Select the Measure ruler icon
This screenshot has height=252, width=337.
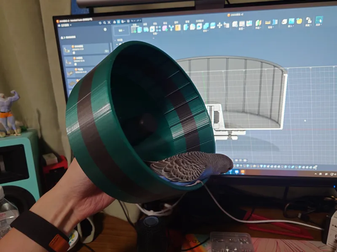268,22
